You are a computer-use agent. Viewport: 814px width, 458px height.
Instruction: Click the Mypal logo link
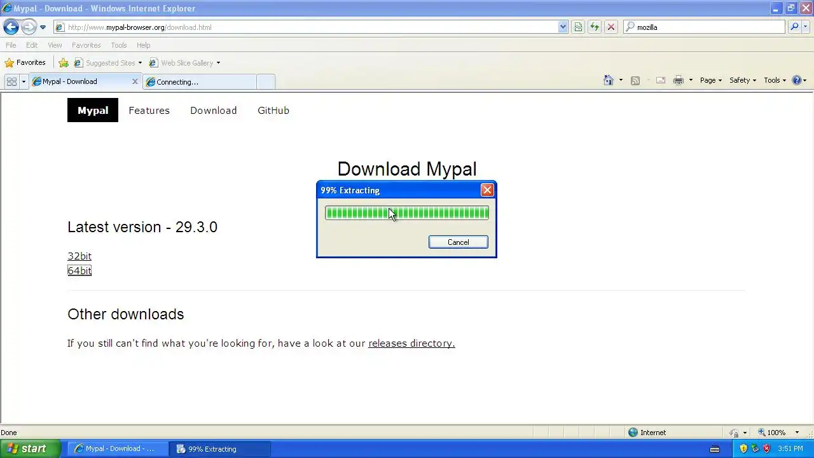pos(93,110)
